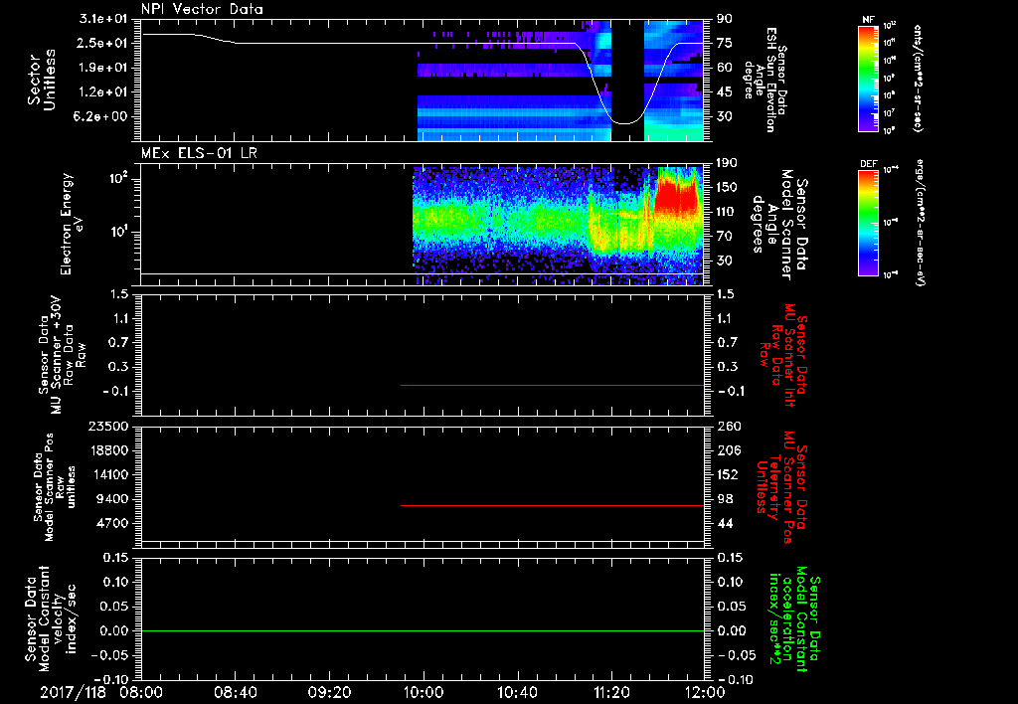Image resolution: width=1018 pixels, height=704 pixels.
Task: Click the cnts/(cm**2-sr-sec) units label
Action: point(918,78)
